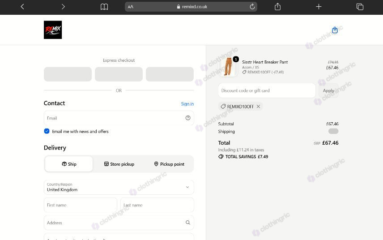383x240 pixels.
Task: Click the Subtotal label
Action: (226, 124)
